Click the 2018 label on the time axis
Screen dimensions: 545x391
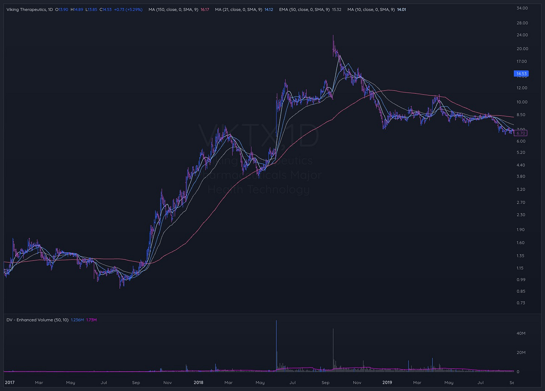click(199, 382)
